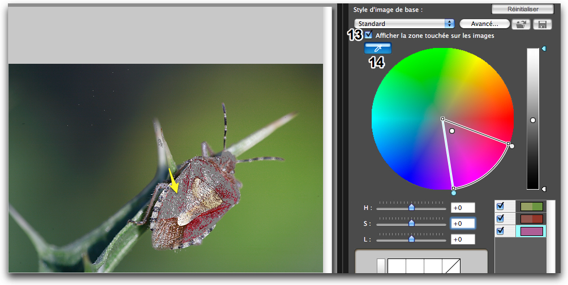Select the red color adjustment swatch
The width and height of the screenshot is (568, 285).
(531, 218)
